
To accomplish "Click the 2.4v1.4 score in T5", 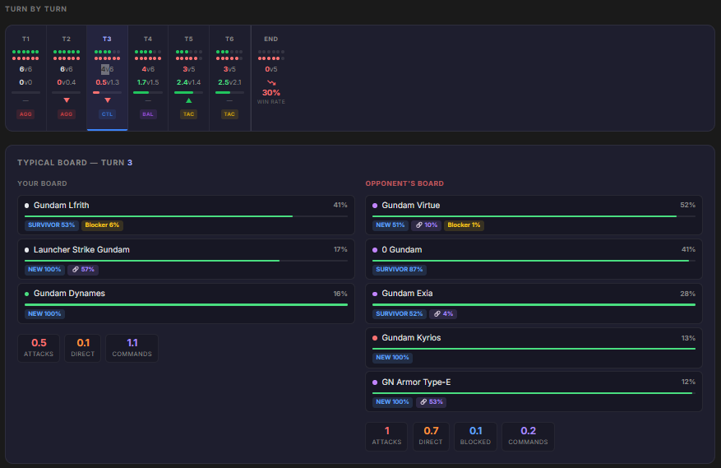I will click(x=188, y=82).
